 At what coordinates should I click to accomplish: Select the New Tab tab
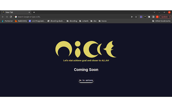point(16,12)
